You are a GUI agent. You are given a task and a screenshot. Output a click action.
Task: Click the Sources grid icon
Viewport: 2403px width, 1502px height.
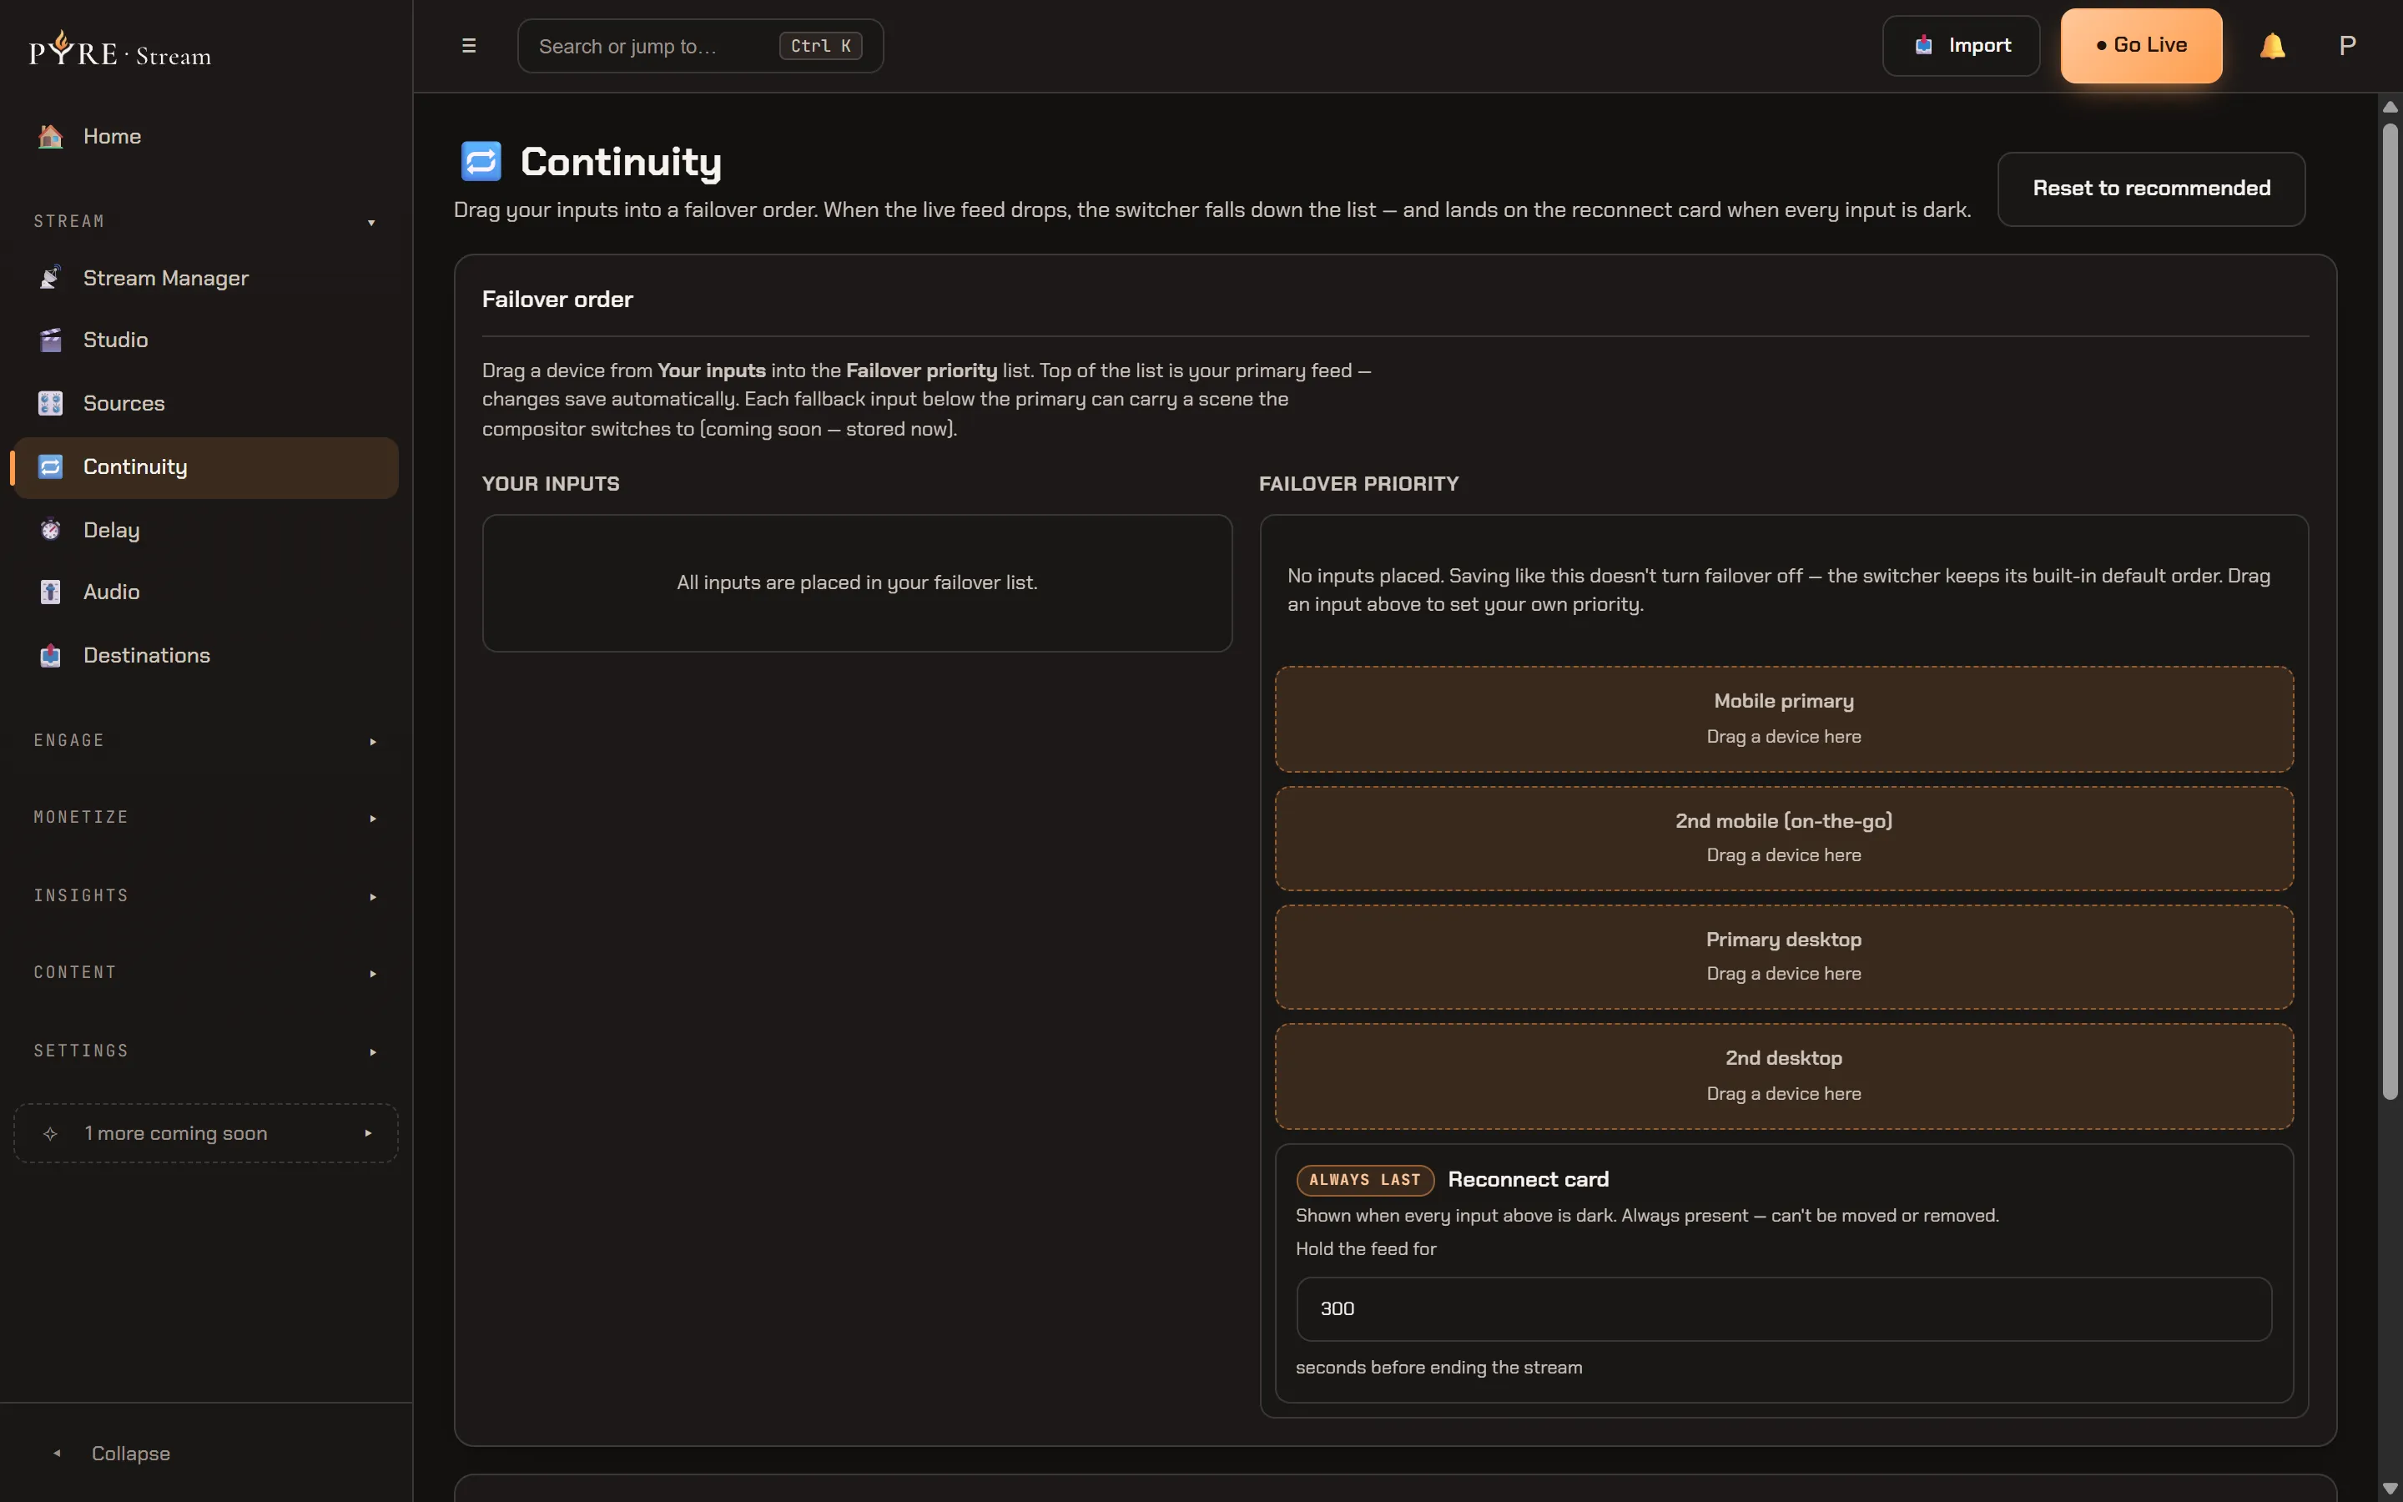(51, 403)
